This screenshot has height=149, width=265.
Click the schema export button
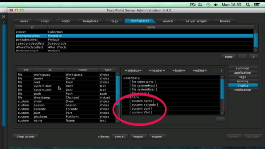coord(157,137)
